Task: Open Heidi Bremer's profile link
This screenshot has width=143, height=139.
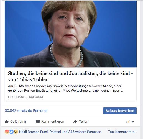Action: [x=29, y=132]
